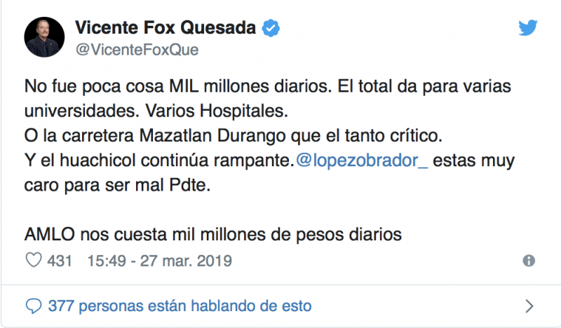Open the 15:49 - 27 mar. 2019 timestamp
Viewport: 561px width, 328px height.
[159, 261]
